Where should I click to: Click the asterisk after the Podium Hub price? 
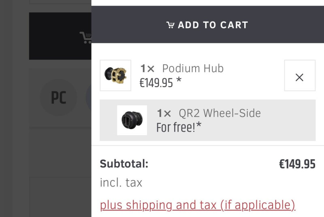179,81
